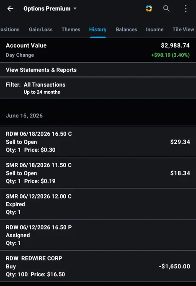Open the assigned RDW 16.50 P entry

tap(98, 235)
